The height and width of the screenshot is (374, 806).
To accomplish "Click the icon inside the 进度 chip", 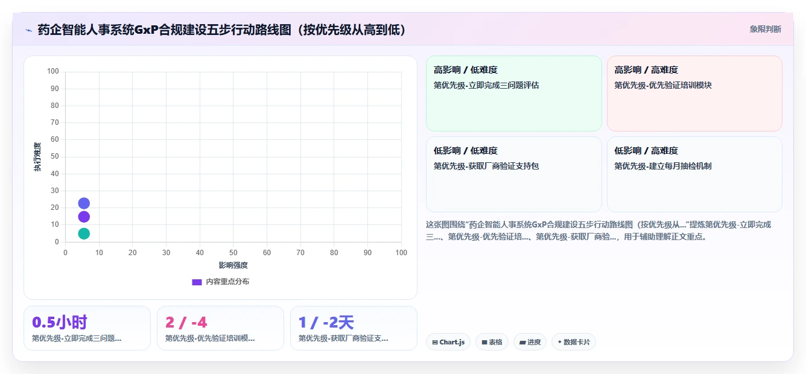I will 522,342.
